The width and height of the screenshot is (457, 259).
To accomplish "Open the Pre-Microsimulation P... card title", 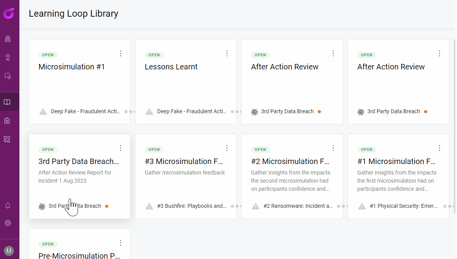I will [79, 256].
